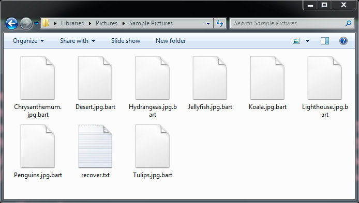This screenshot has height=203, width=359.
Task: Expand the address bar history dropdown
Action: [x=208, y=23]
